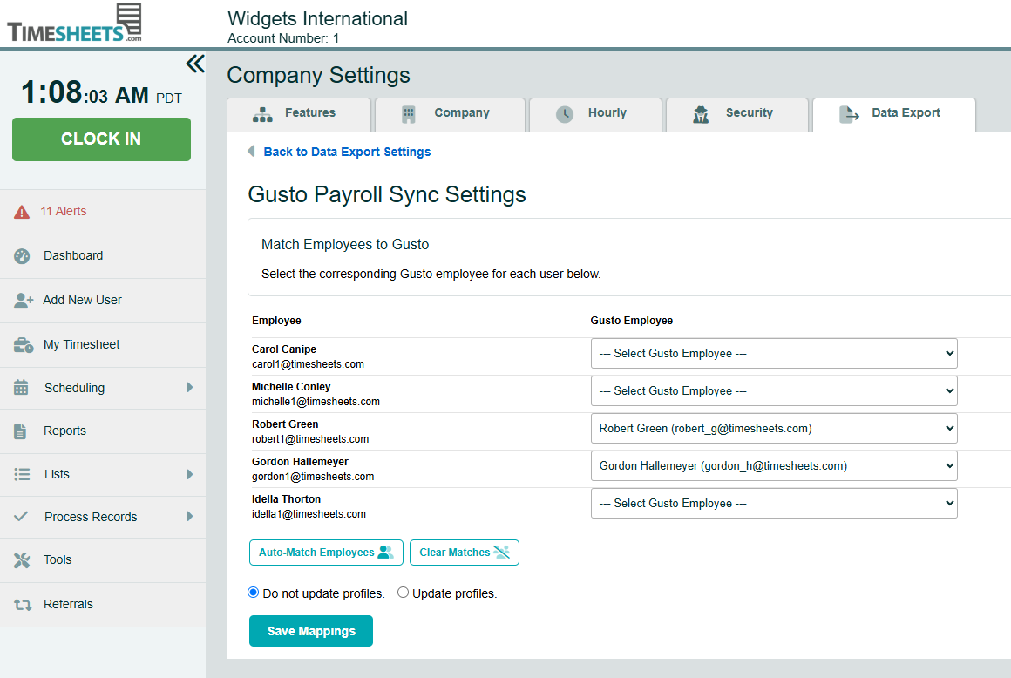
Task: Click the Scheduling calendar icon
Action: 21,387
